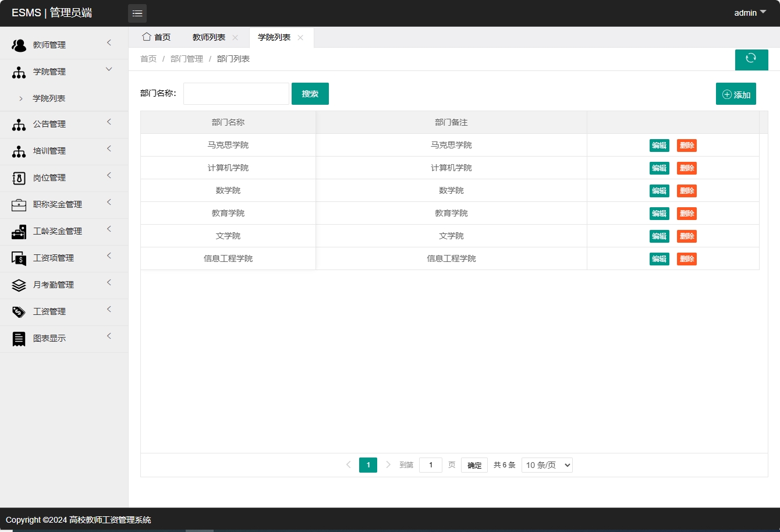Image resolution: width=780 pixels, height=532 pixels.
Task: Toggle the sidebar with the hamburger icon
Action: pyautogui.click(x=137, y=13)
